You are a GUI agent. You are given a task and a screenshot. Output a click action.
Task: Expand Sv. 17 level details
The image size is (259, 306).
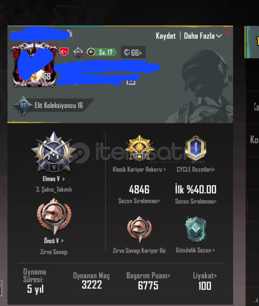pyautogui.click(x=102, y=52)
